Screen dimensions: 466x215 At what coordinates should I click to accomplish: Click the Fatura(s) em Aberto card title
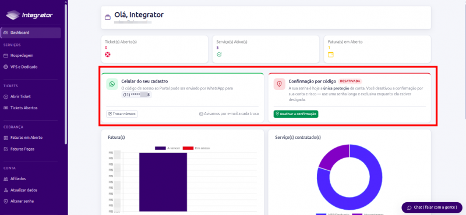(345, 42)
